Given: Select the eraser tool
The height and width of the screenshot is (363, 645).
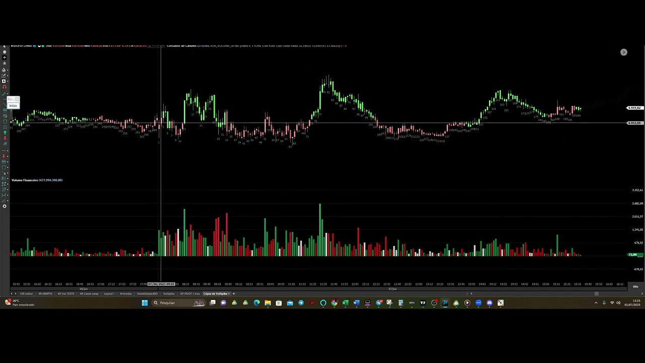Looking at the screenshot, I should coord(5,63).
